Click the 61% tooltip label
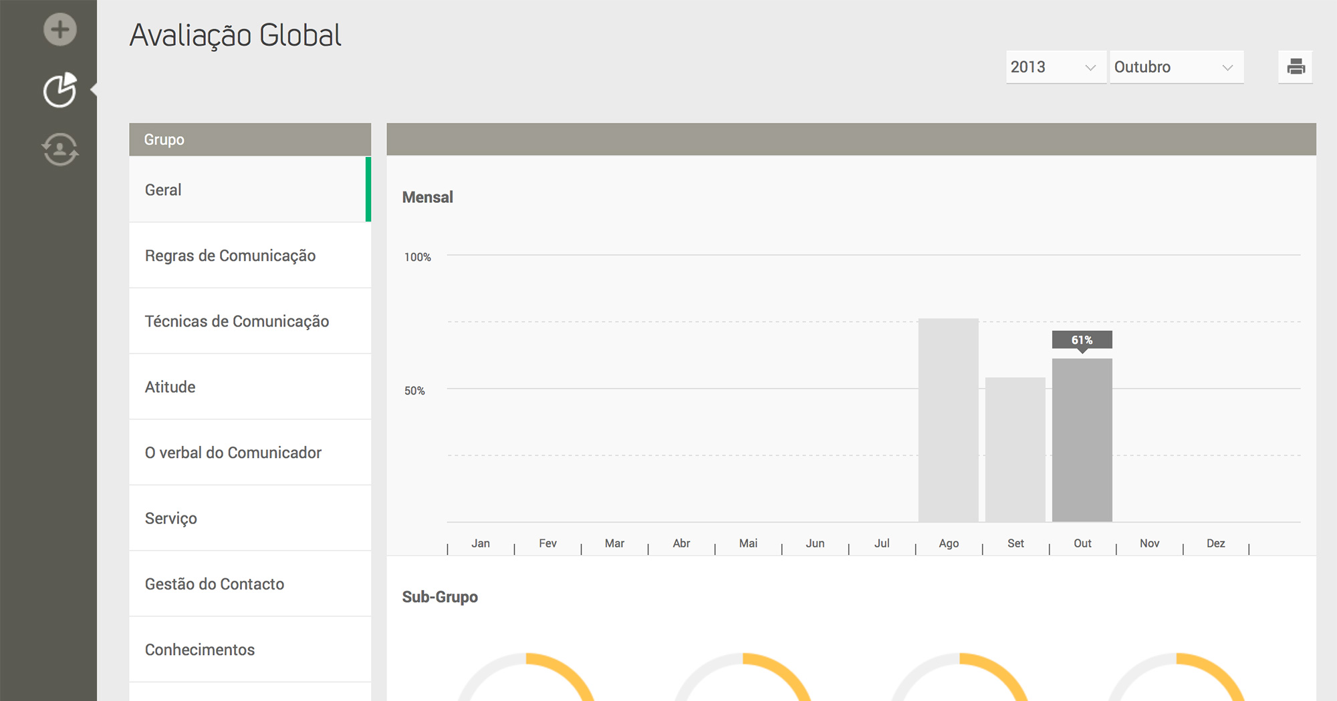Screen dimensions: 1337x701 tap(1082, 340)
